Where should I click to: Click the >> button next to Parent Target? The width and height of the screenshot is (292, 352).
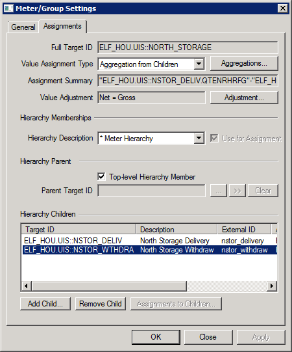[x=237, y=191]
